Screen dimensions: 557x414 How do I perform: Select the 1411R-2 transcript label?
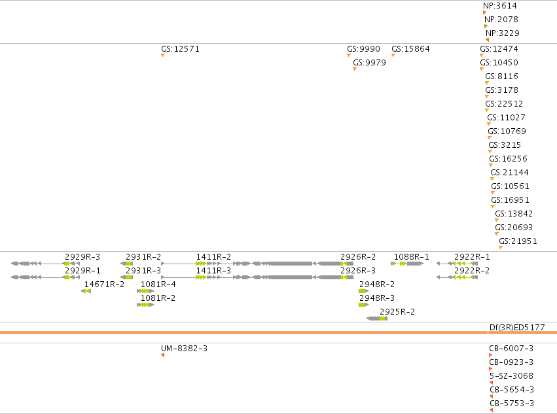pyautogui.click(x=213, y=257)
